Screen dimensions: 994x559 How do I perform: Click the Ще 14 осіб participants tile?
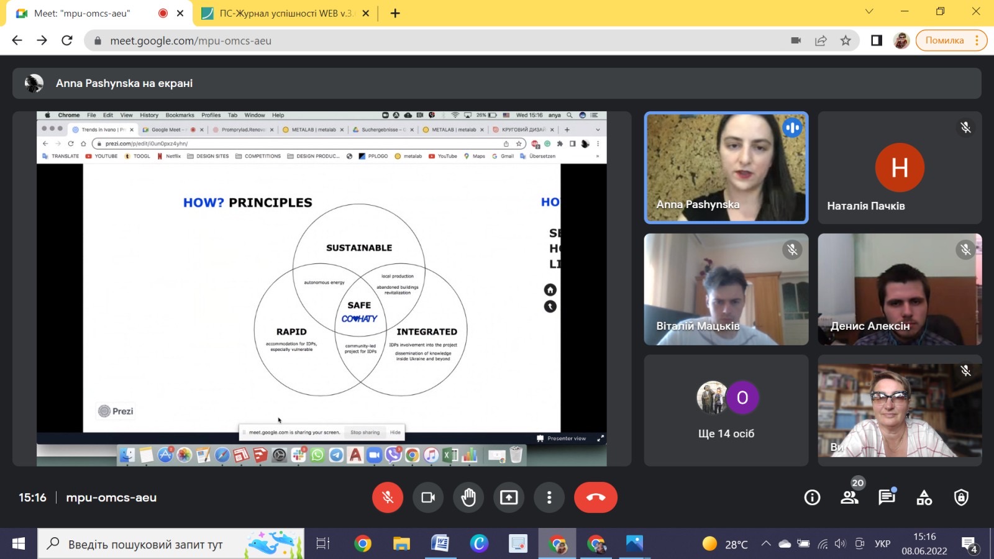coord(726,410)
